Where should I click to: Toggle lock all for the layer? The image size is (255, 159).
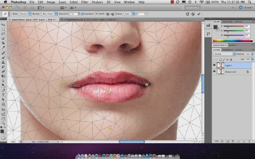(x=231, y=59)
